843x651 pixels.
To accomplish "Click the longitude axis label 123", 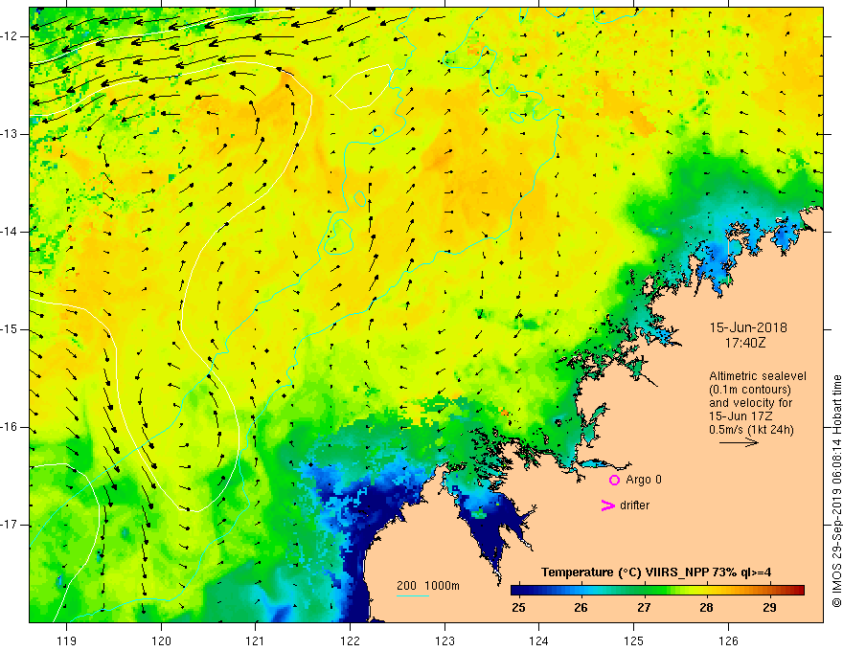I will tap(444, 640).
